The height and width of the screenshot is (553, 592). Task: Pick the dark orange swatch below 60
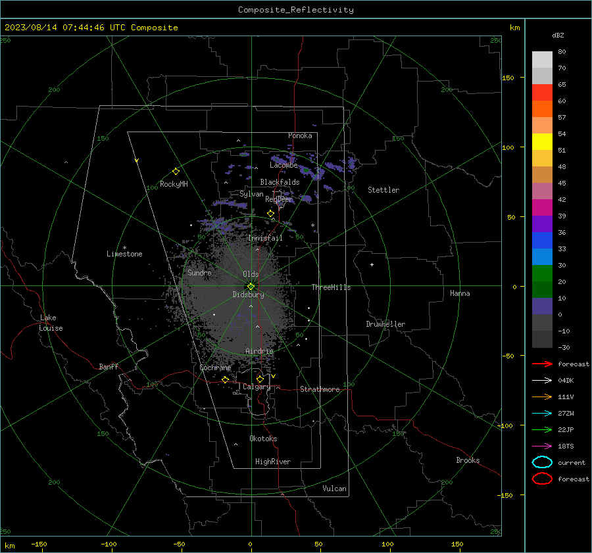click(542, 109)
